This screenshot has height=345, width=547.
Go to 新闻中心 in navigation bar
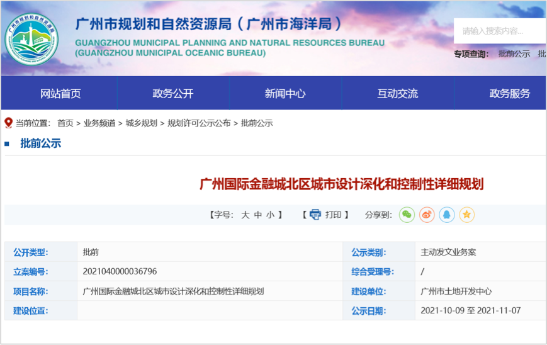pyautogui.click(x=285, y=94)
